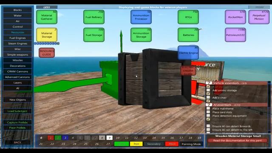Pick red color slot 1
The height and width of the screenshot is (153, 272).
point(51,138)
